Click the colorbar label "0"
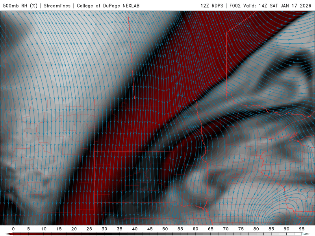315x236 pixels. [x=13, y=229]
